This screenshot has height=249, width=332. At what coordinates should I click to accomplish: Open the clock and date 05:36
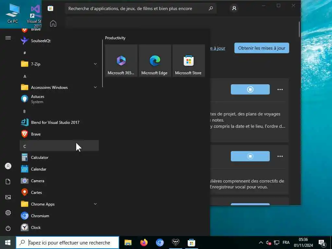(x=303, y=243)
